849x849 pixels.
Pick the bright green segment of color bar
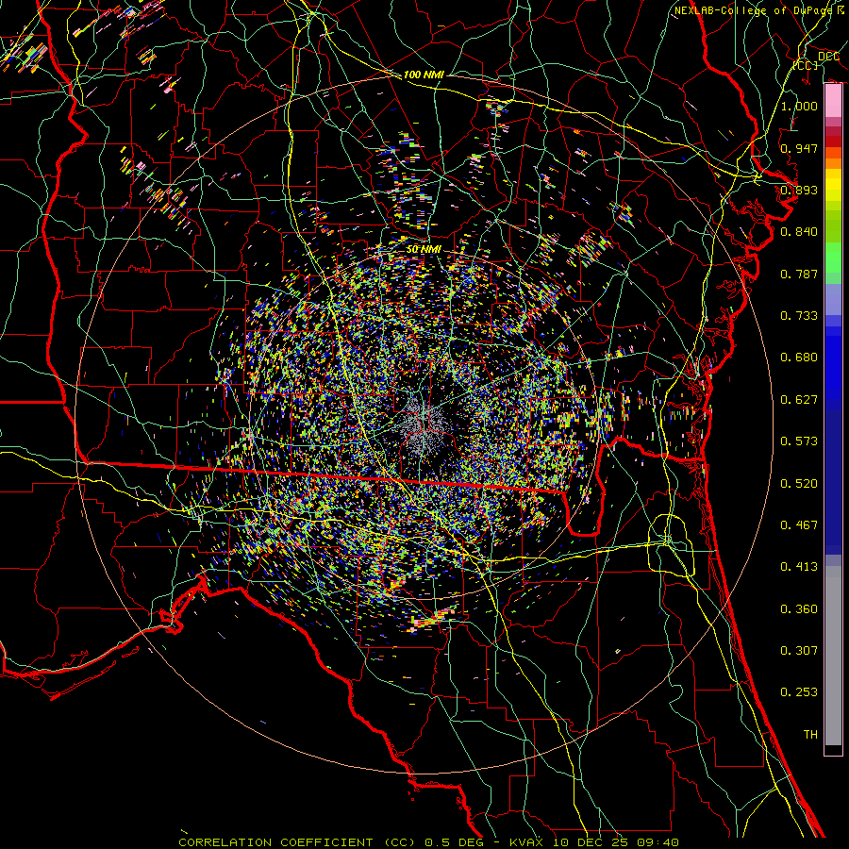click(x=833, y=258)
